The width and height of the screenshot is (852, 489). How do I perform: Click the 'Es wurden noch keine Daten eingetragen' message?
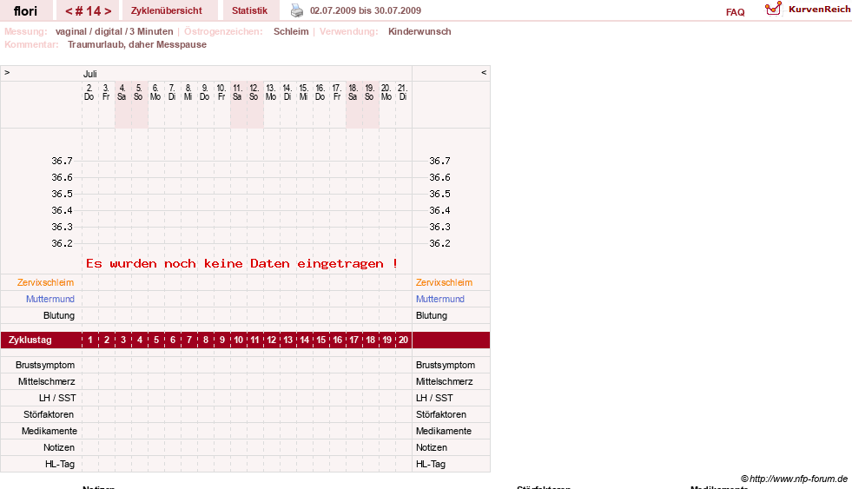click(241, 263)
